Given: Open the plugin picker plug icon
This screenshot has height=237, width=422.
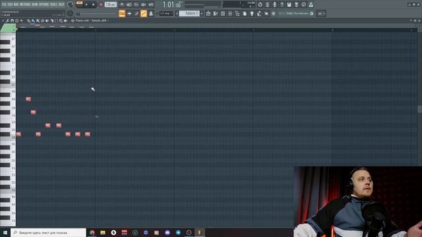Looking at the screenshot, I should pos(252,13).
